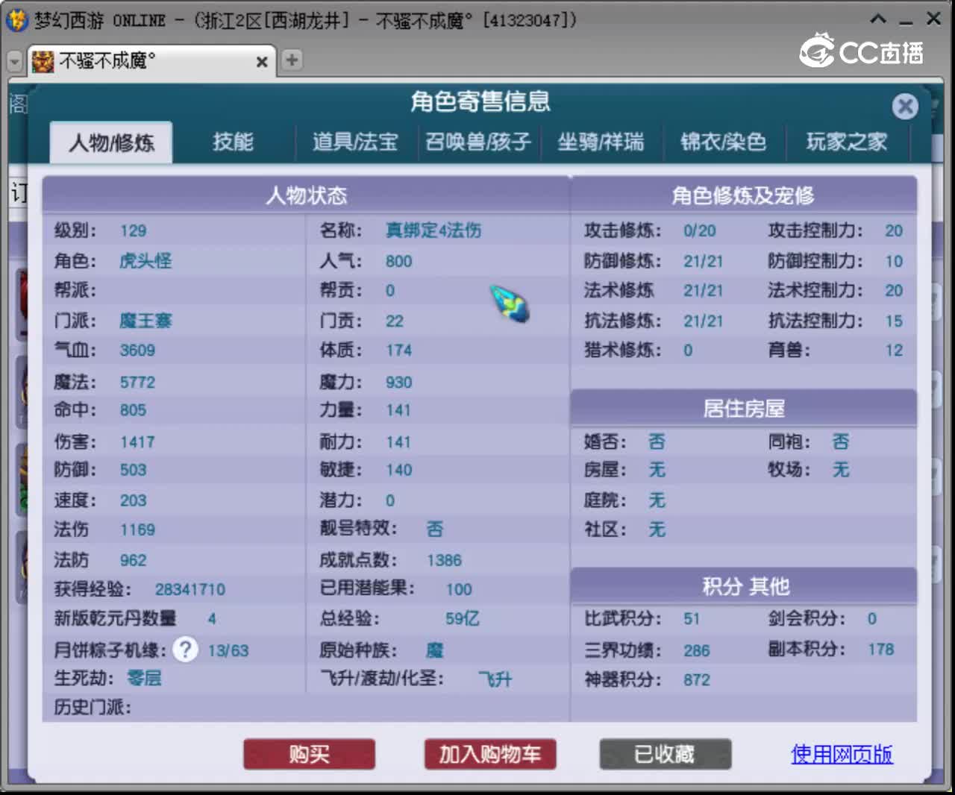This screenshot has height=795, width=955.
Task: Switch to the 人物/修炼 tab
Action: [x=111, y=142]
